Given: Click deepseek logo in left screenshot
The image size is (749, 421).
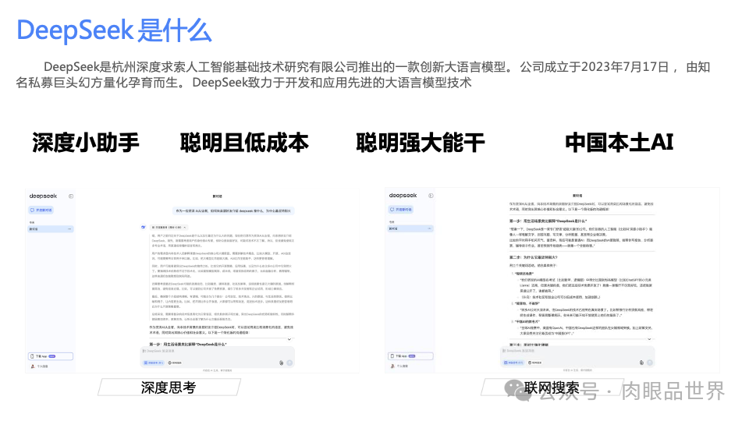Looking at the screenshot, I should pos(43,196).
